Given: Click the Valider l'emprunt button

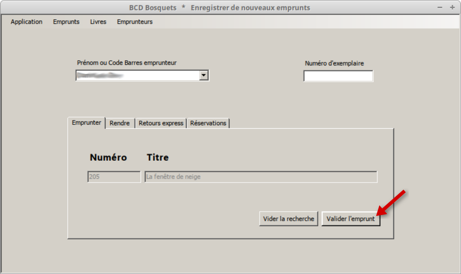Looking at the screenshot, I should 351,218.
